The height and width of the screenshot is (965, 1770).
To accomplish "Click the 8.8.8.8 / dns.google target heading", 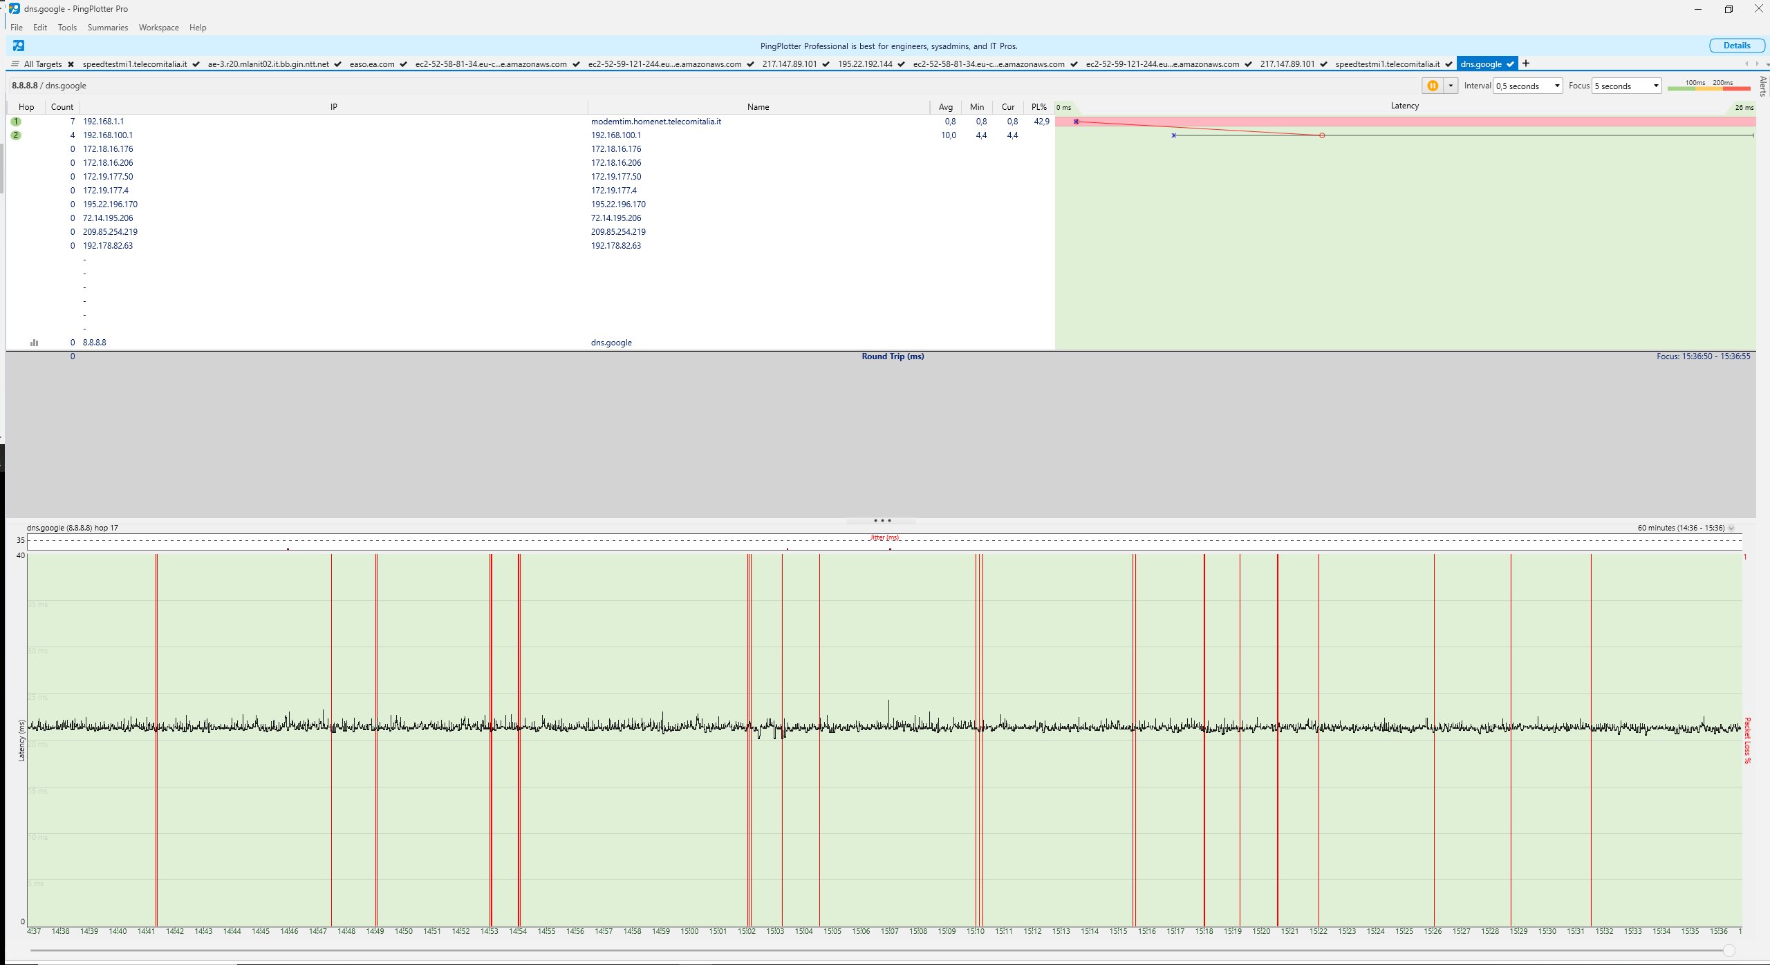I will pos(49,86).
